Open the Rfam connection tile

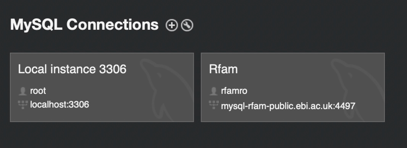point(293,87)
